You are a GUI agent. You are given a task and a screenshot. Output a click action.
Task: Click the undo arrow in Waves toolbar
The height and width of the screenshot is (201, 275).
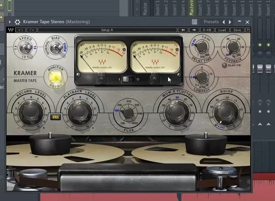pyautogui.click(x=21, y=30)
